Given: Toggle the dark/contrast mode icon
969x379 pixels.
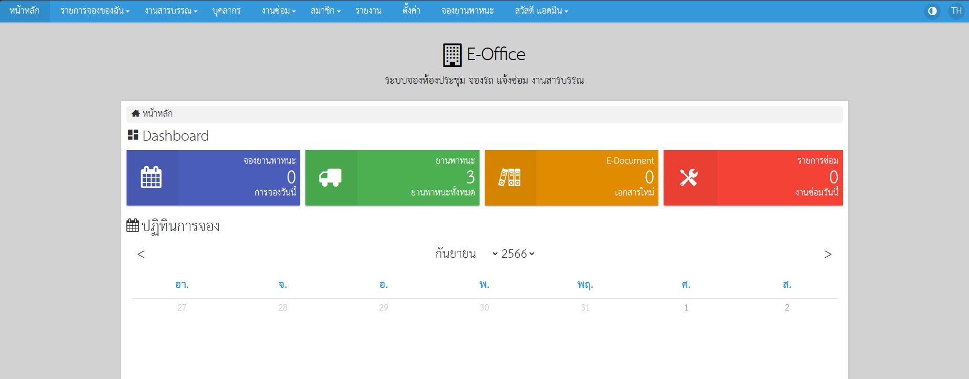Looking at the screenshot, I should [x=932, y=11].
